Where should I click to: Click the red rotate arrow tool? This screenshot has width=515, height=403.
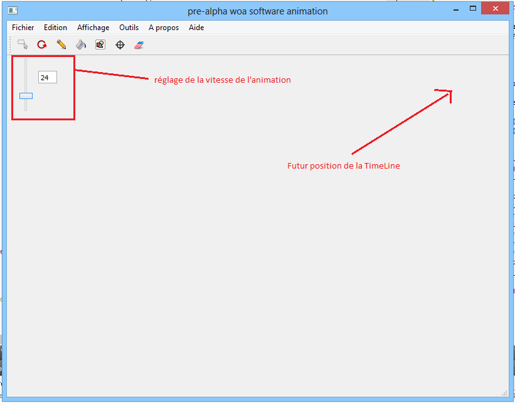[41, 44]
